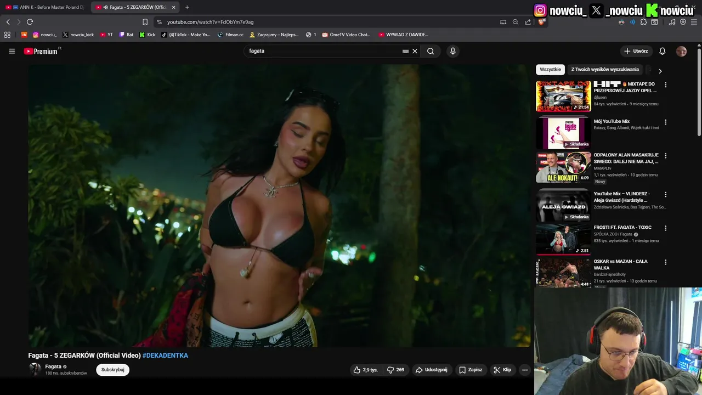Clear the search text with the X
Image resolution: width=702 pixels, height=395 pixels.
pos(415,51)
